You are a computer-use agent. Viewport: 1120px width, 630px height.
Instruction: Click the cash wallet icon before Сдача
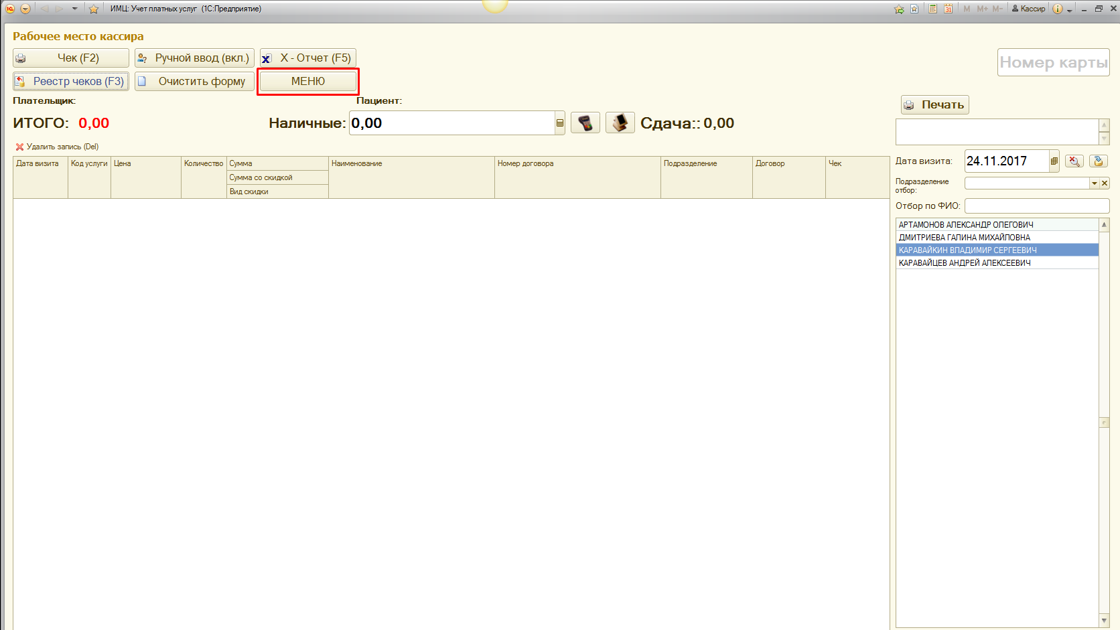click(x=620, y=123)
